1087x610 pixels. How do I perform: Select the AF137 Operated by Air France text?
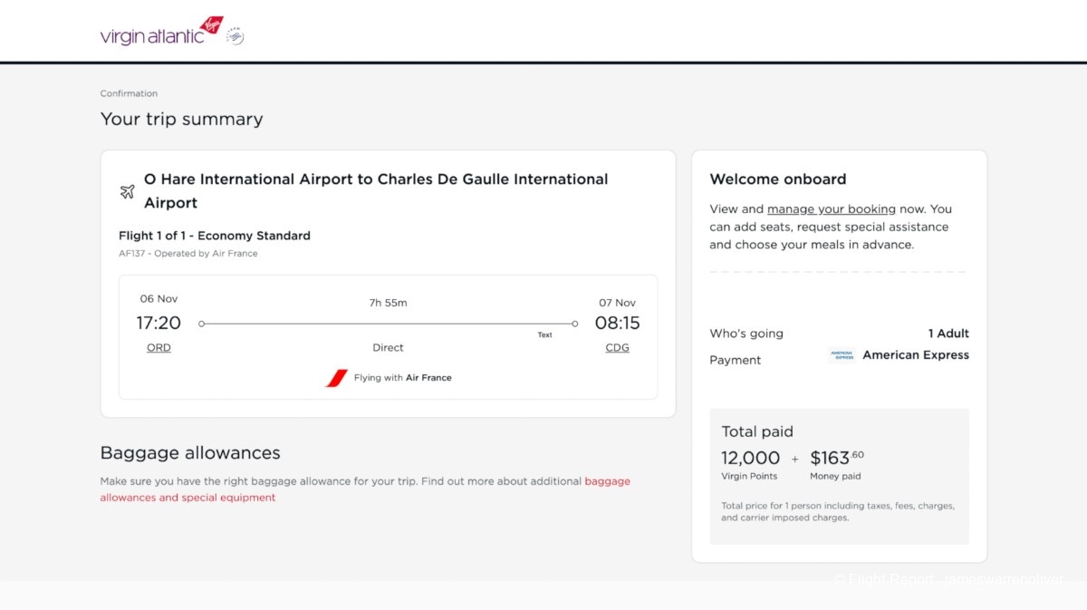click(x=188, y=254)
